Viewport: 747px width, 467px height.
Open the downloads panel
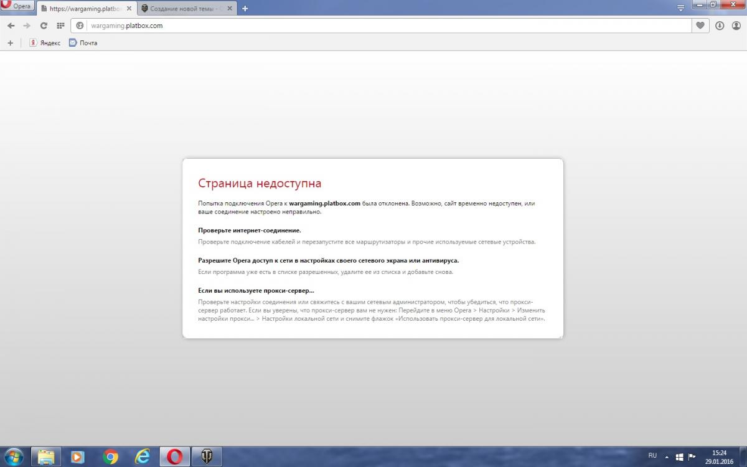(720, 26)
